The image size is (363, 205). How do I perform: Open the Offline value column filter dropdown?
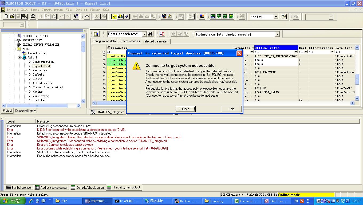tap(296, 52)
